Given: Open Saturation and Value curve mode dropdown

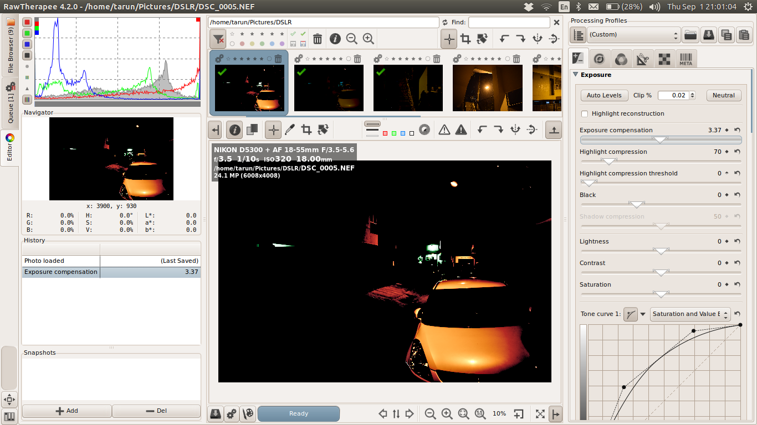Looking at the screenshot, I should (690, 314).
